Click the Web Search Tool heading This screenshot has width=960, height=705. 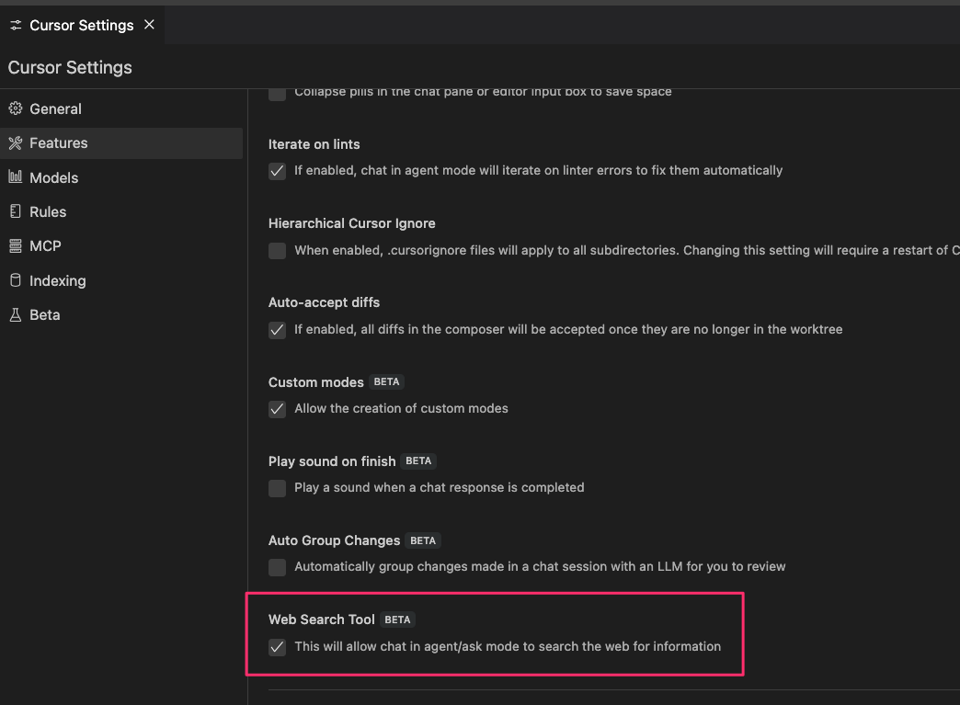point(322,620)
